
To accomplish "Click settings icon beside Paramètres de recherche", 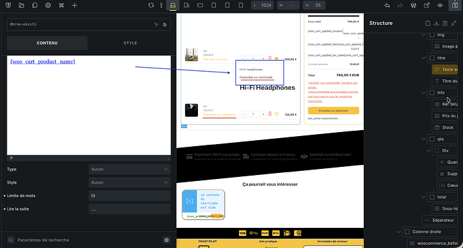I will coord(166,240).
